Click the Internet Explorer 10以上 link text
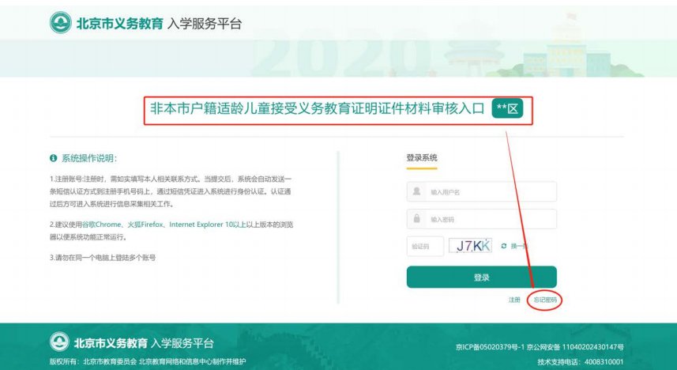The image size is (677, 370). pos(208,225)
